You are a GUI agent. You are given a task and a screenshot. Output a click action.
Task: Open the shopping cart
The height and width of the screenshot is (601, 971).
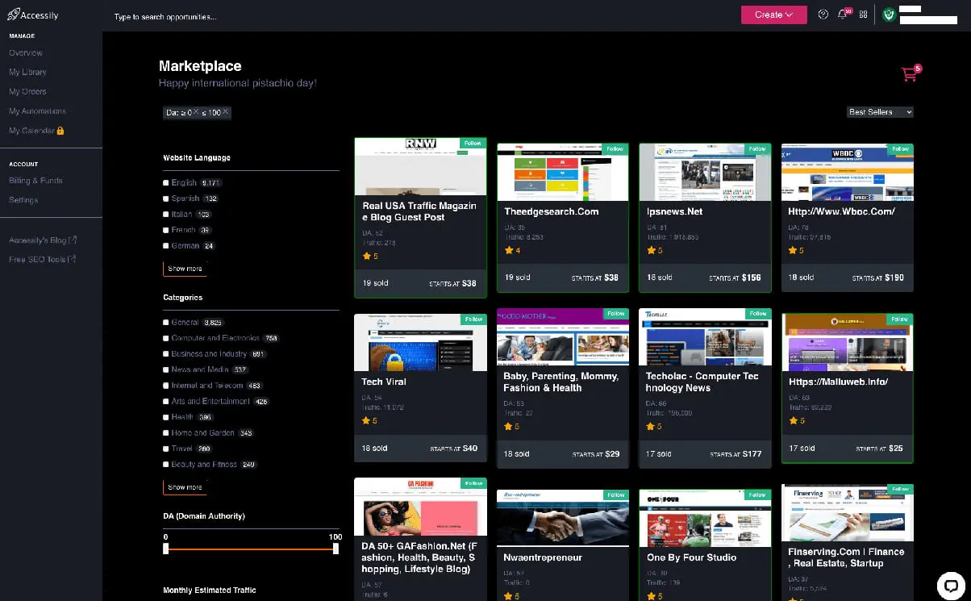tap(909, 74)
